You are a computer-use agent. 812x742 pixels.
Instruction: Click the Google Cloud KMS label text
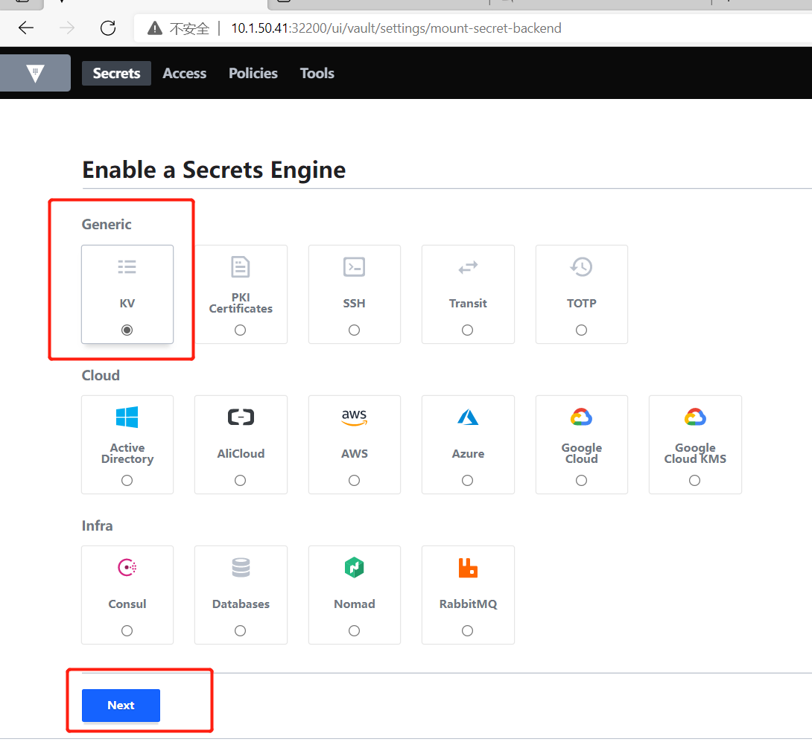(x=695, y=453)
